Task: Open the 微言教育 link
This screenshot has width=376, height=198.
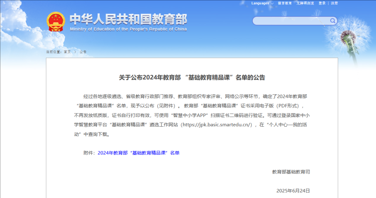Action: coord(285,3)
